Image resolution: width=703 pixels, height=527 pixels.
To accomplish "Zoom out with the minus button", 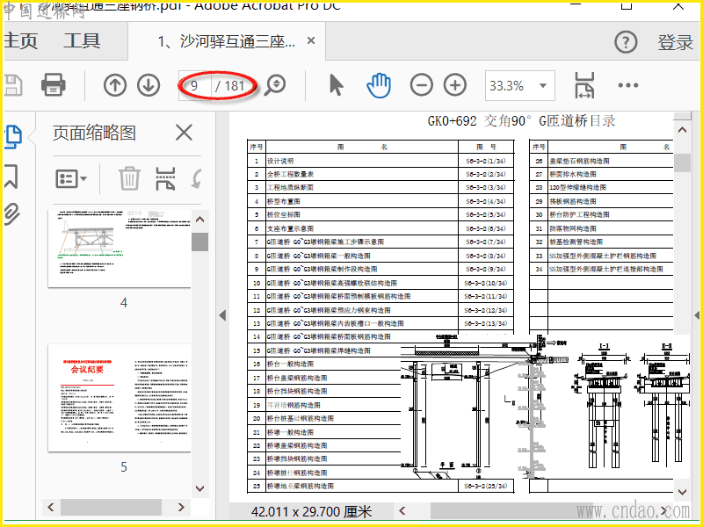I will [x=422, y=85].
